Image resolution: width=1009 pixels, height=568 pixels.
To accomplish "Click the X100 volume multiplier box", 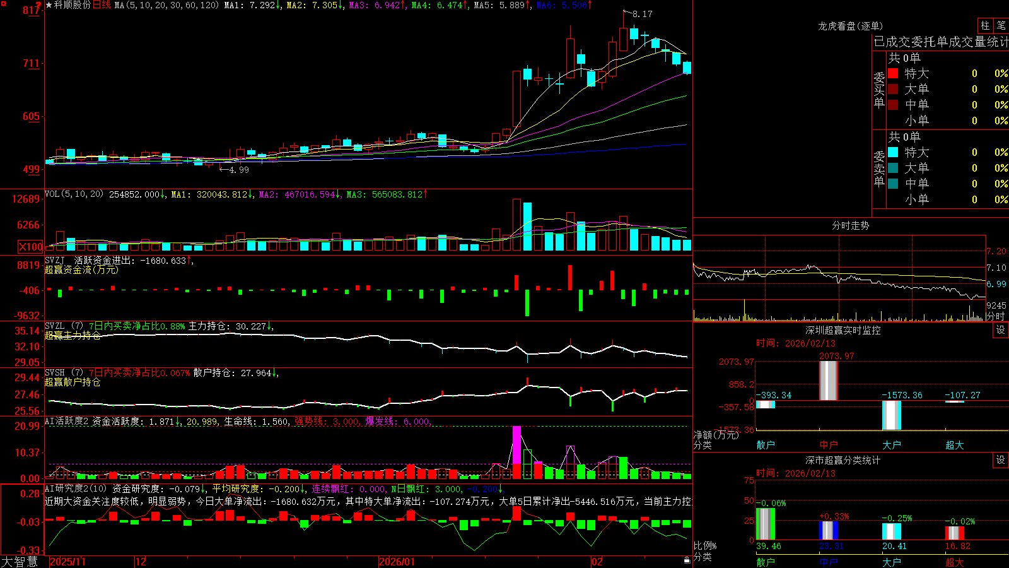I will [30, 247].
